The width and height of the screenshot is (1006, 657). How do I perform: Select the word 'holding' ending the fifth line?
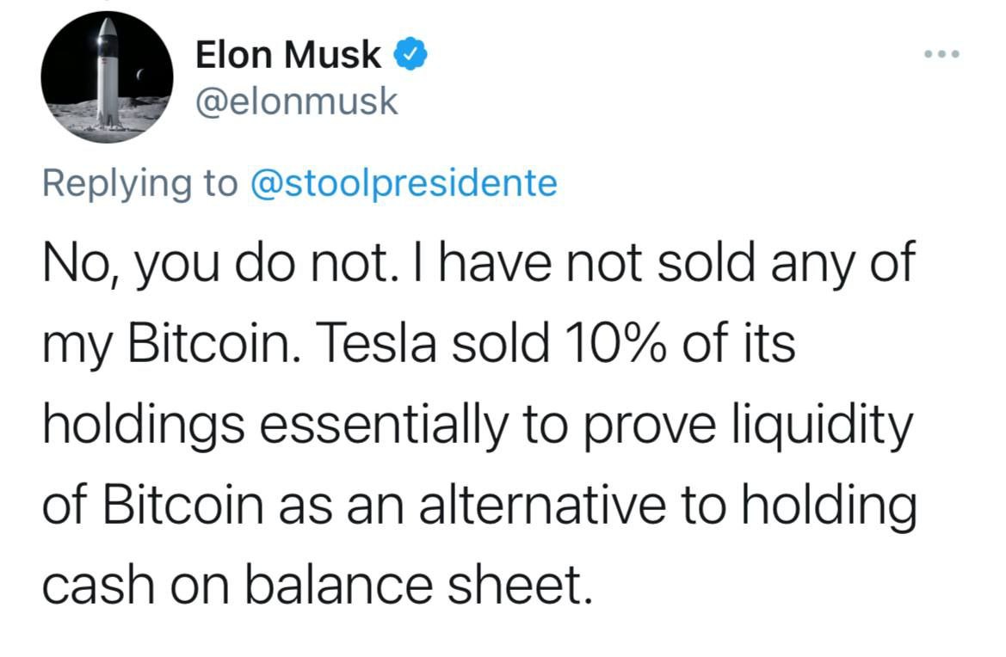pos(830,507)
